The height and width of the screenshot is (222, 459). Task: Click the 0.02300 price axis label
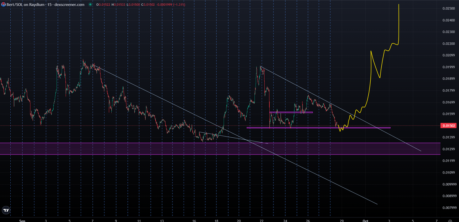449,32
